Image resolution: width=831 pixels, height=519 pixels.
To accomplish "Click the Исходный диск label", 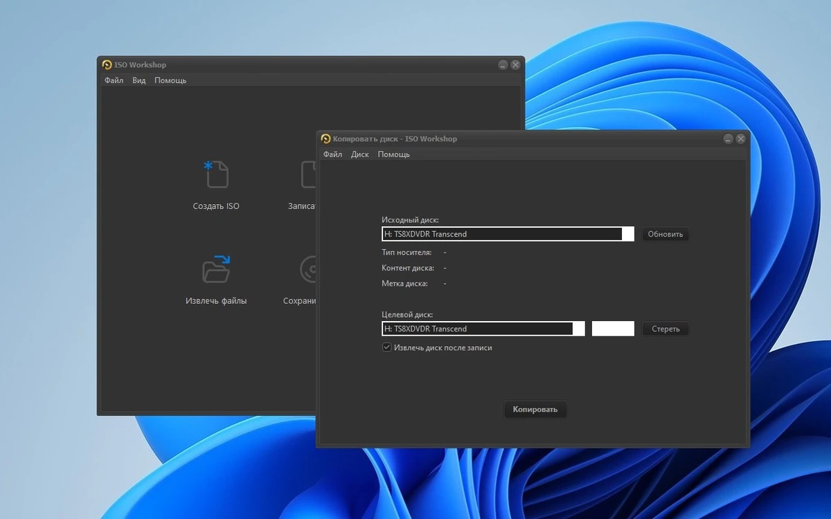I will coord(410,220).
